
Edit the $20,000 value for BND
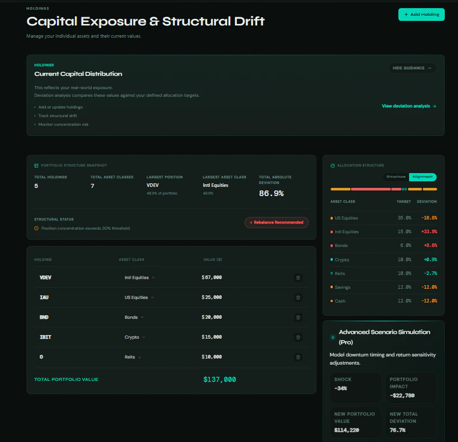tap(211, 317)
